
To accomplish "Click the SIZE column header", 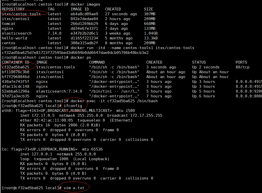I will (148, 9).
